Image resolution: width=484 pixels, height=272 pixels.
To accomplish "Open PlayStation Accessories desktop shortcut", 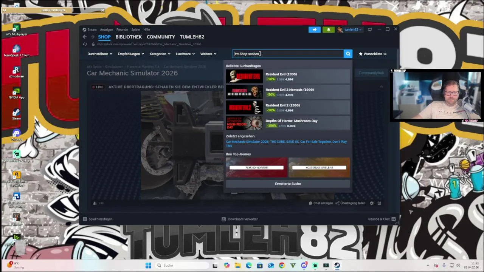I will tap(16, 200).
